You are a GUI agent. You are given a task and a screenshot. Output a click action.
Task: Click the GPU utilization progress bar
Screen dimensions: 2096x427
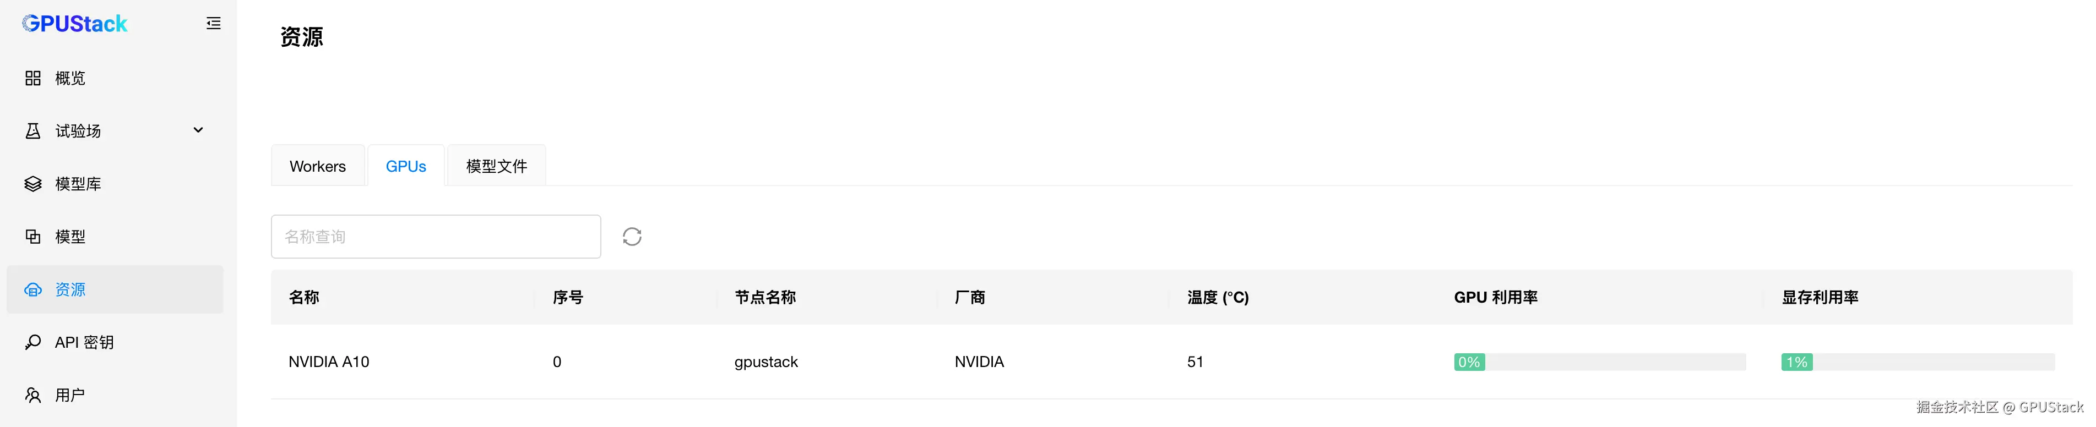(1599, 362)
